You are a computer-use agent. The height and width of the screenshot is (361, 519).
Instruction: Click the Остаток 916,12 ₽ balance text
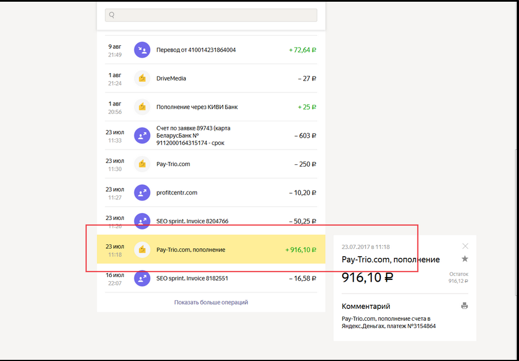click(x=458, y=278)
